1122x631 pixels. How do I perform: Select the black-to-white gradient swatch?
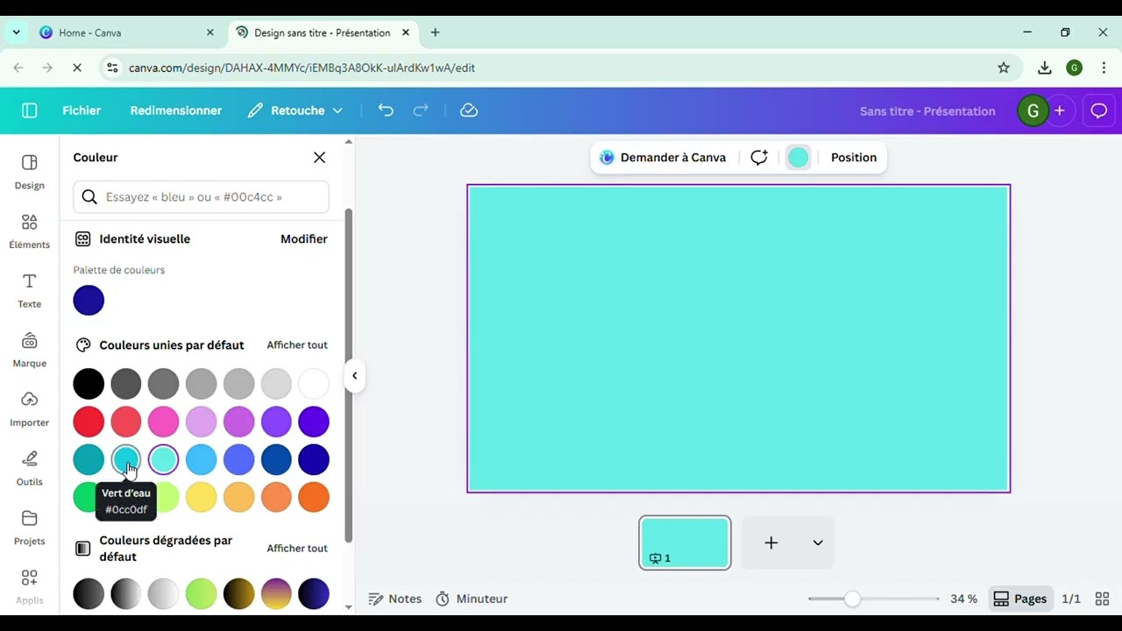pyautogui.click(x=126, y=594)
